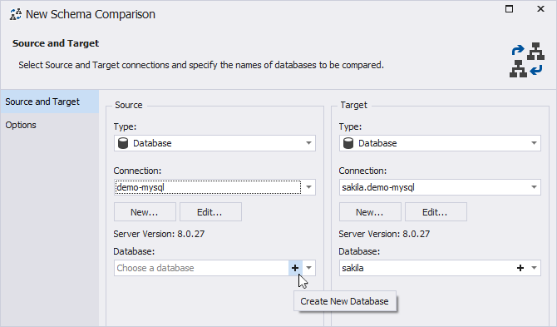Image resolution: width=557 pixels, height=327 pixels.
Task: Click the Source Server Version: 8.0.27 text
Action: pyautogui.click(x=159, y=234)
